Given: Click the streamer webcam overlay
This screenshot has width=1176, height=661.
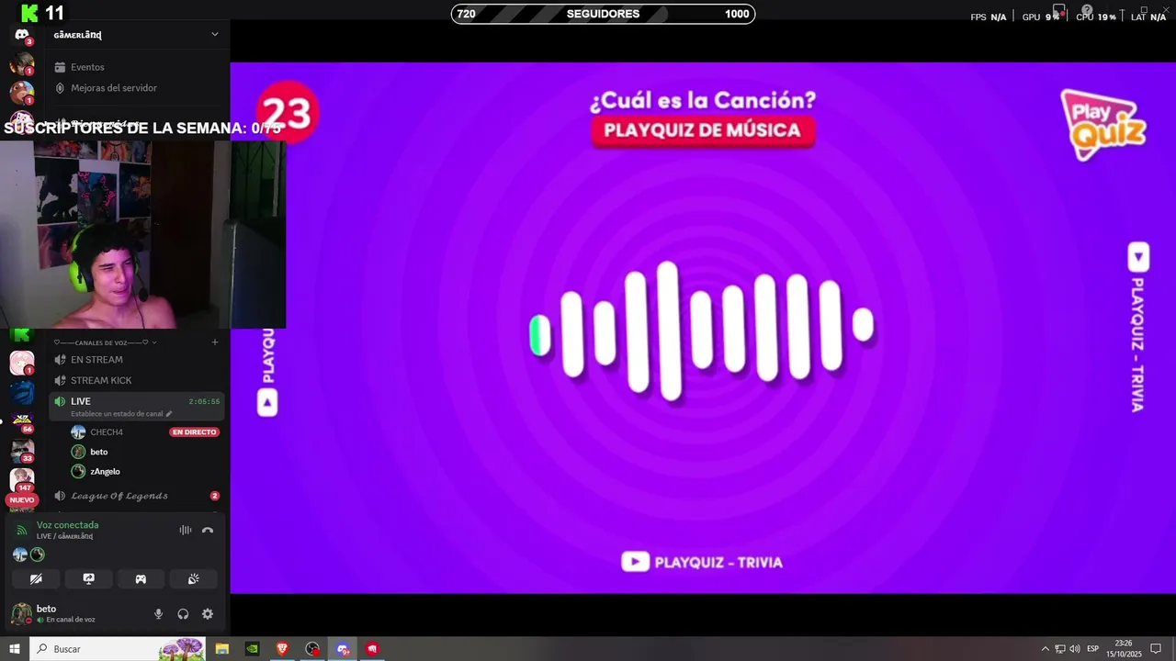Looking at the screenshot, I should [142, 234].
